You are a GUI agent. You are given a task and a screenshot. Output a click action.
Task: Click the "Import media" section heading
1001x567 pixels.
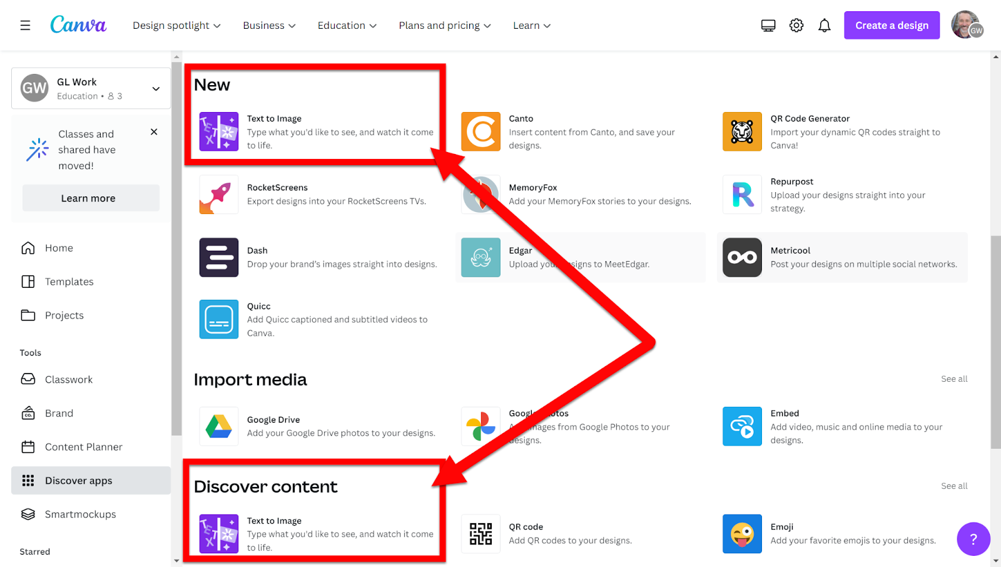point(250,380)
